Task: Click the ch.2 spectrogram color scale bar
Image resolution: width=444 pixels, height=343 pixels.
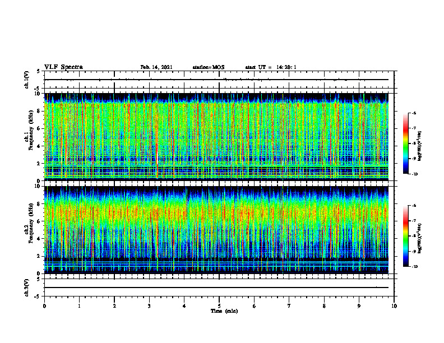Action: [405, 236]
